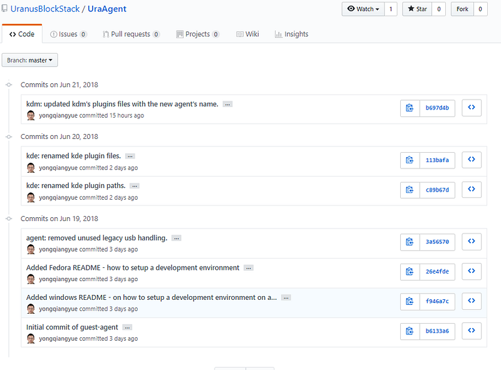Open the Insights tab

pos(291,34)
